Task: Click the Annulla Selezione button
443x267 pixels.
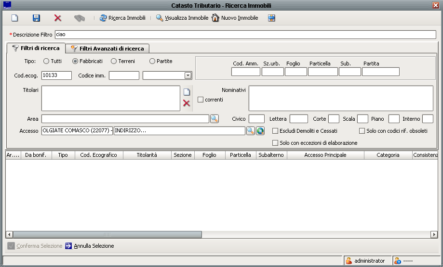Action: (x=90, y=246)
